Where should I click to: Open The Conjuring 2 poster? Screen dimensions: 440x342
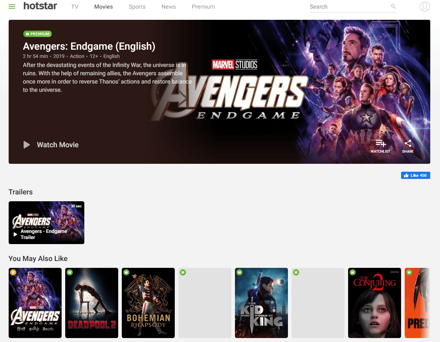tap(374, 303)
